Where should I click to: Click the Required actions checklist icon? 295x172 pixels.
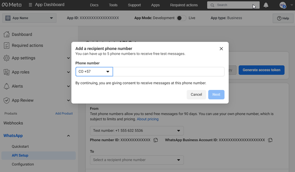[7, 45]
